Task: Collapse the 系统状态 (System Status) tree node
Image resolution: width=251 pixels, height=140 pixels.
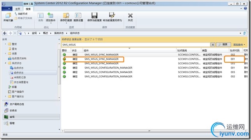Action: coord(5,63)
